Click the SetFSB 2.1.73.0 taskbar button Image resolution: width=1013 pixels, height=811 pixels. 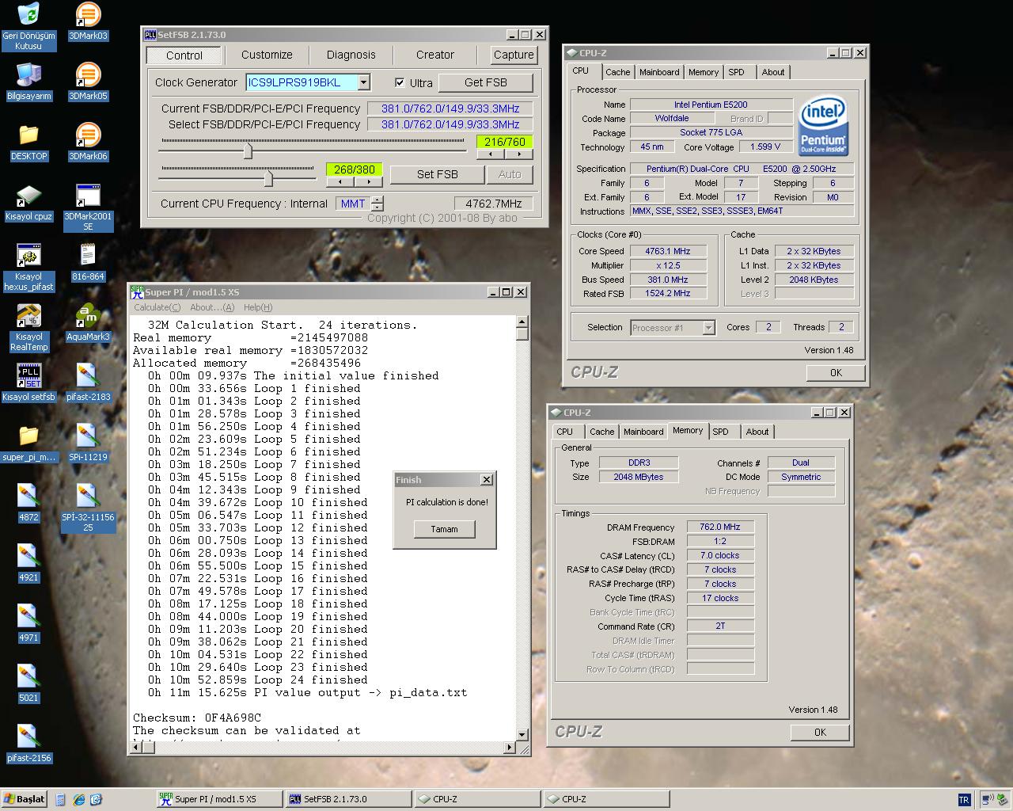(347, 799)
